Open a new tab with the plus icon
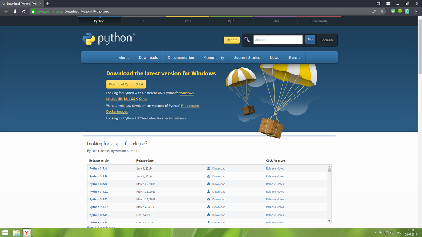422x237 pixels. pos(48,4)
